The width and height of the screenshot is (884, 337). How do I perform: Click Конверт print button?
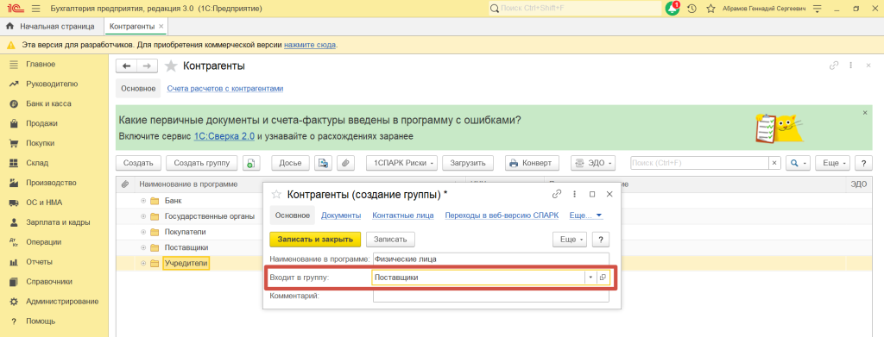tap(532, 163)
